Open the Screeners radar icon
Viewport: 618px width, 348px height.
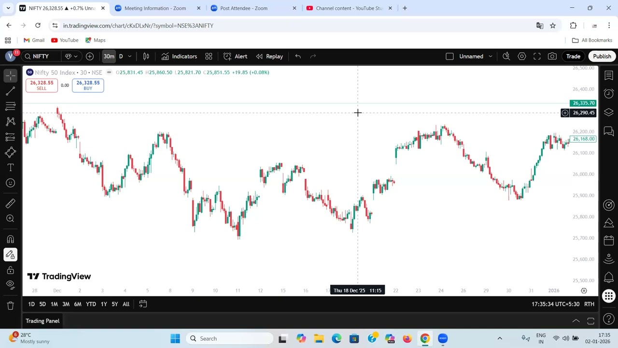click(609, 205)
